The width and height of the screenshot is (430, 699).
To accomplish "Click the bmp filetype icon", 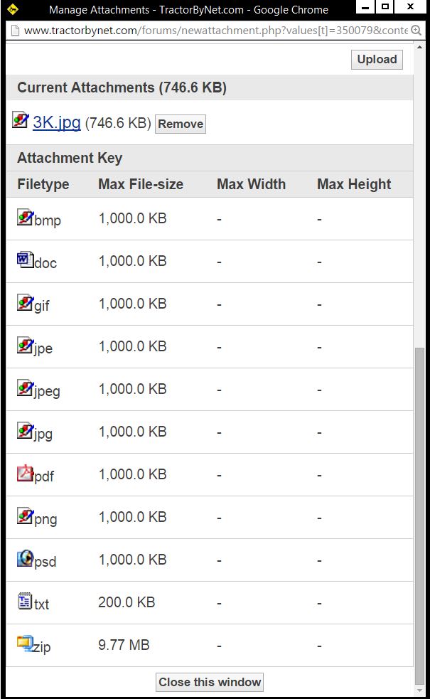I will click(x=25, y=218).
